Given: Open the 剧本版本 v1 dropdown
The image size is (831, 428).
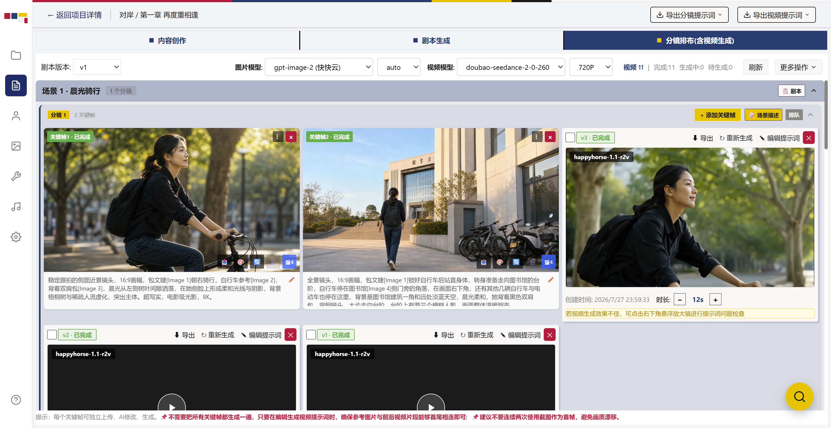Looking at the screenshot, I should [x=97, y=67].
